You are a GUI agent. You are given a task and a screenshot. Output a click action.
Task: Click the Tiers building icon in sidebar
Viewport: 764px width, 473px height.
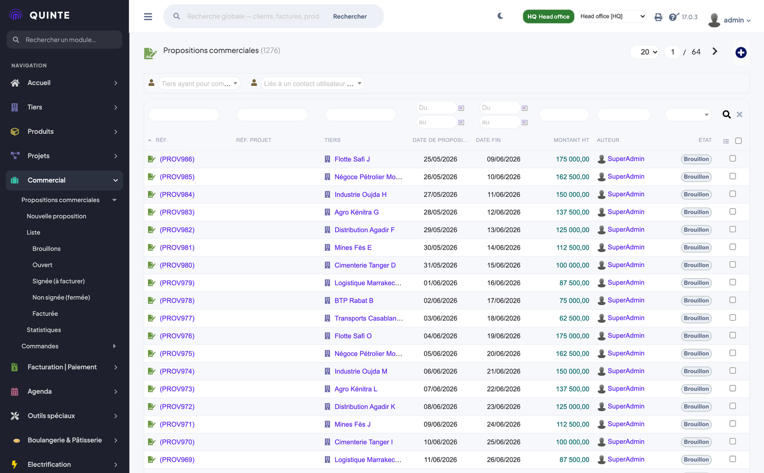(x=15, y=107)
